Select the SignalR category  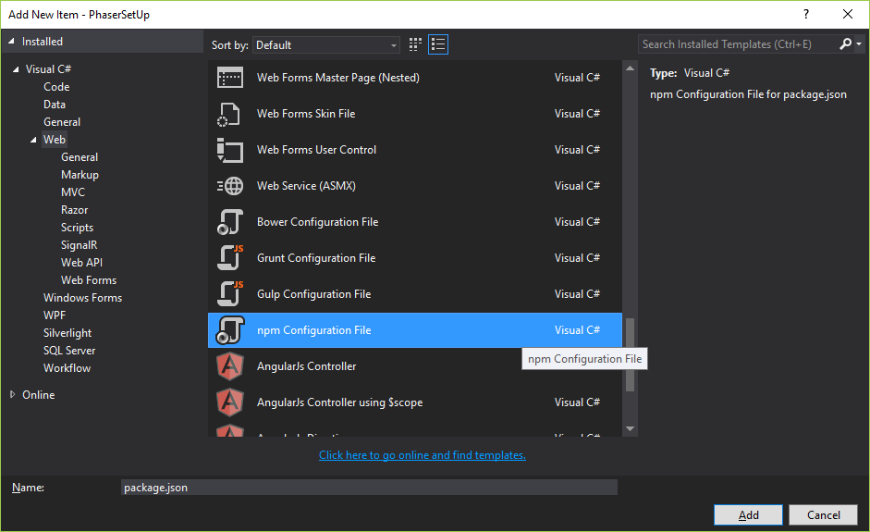[x=79, y=245]
